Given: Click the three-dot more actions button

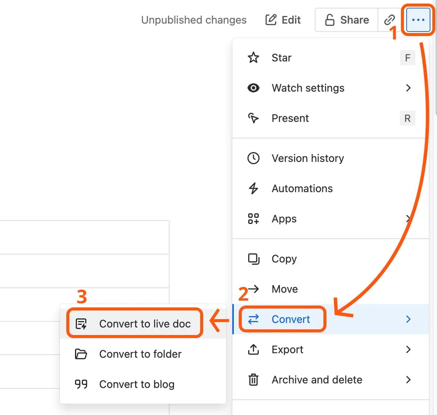Looking at the screenshot, I should 418,20.
